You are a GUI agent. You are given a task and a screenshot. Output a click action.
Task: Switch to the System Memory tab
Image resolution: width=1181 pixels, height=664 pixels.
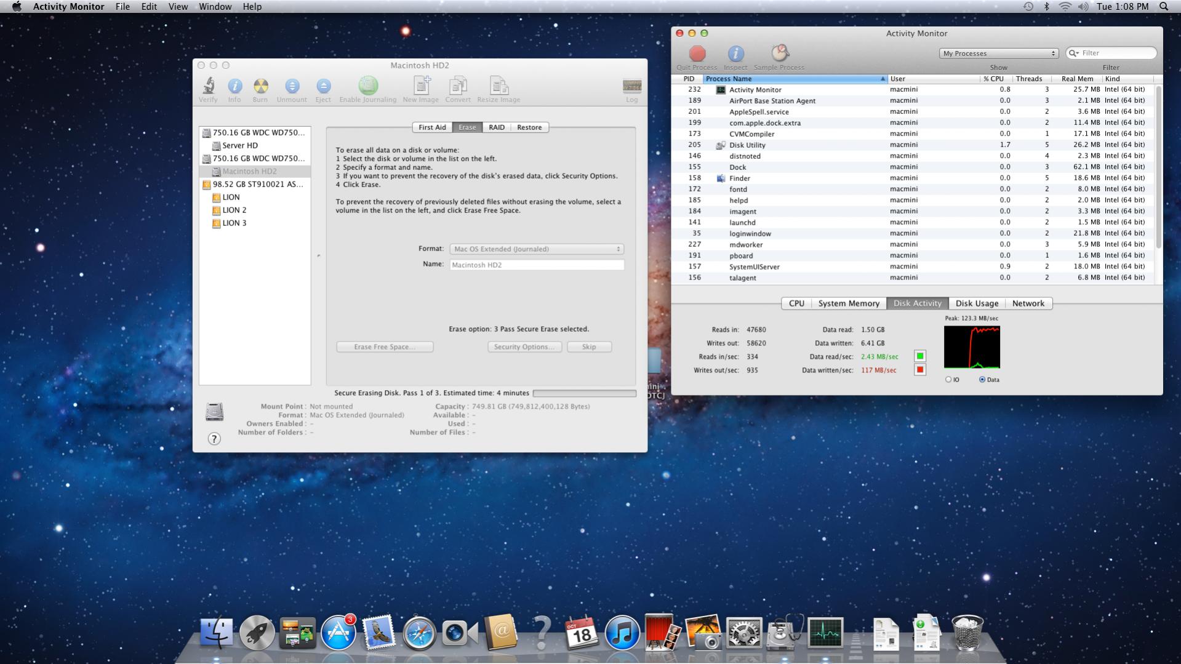848,303
